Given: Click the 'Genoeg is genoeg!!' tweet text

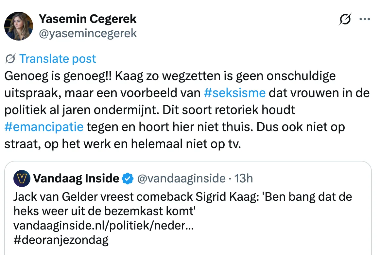Looking at the screenshot, I should (170, 76).
